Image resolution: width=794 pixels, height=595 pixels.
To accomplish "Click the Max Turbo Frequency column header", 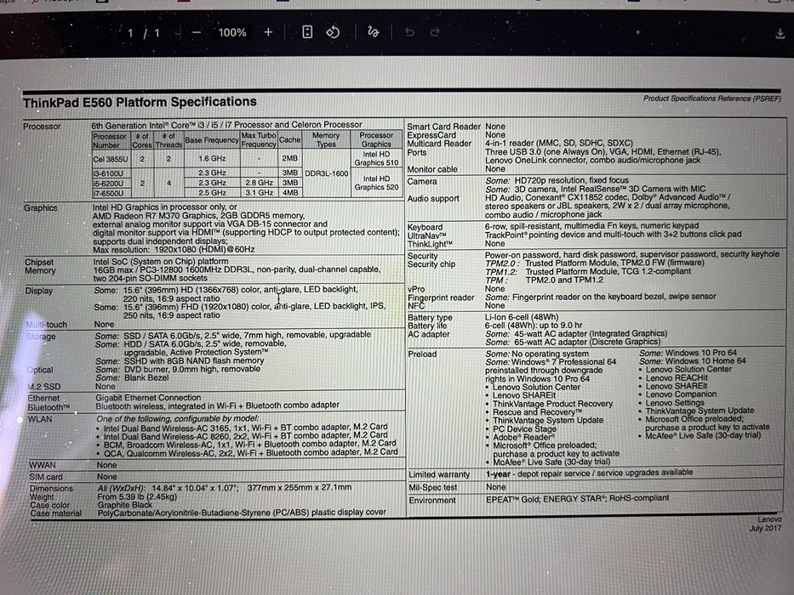I will point(259,139).
